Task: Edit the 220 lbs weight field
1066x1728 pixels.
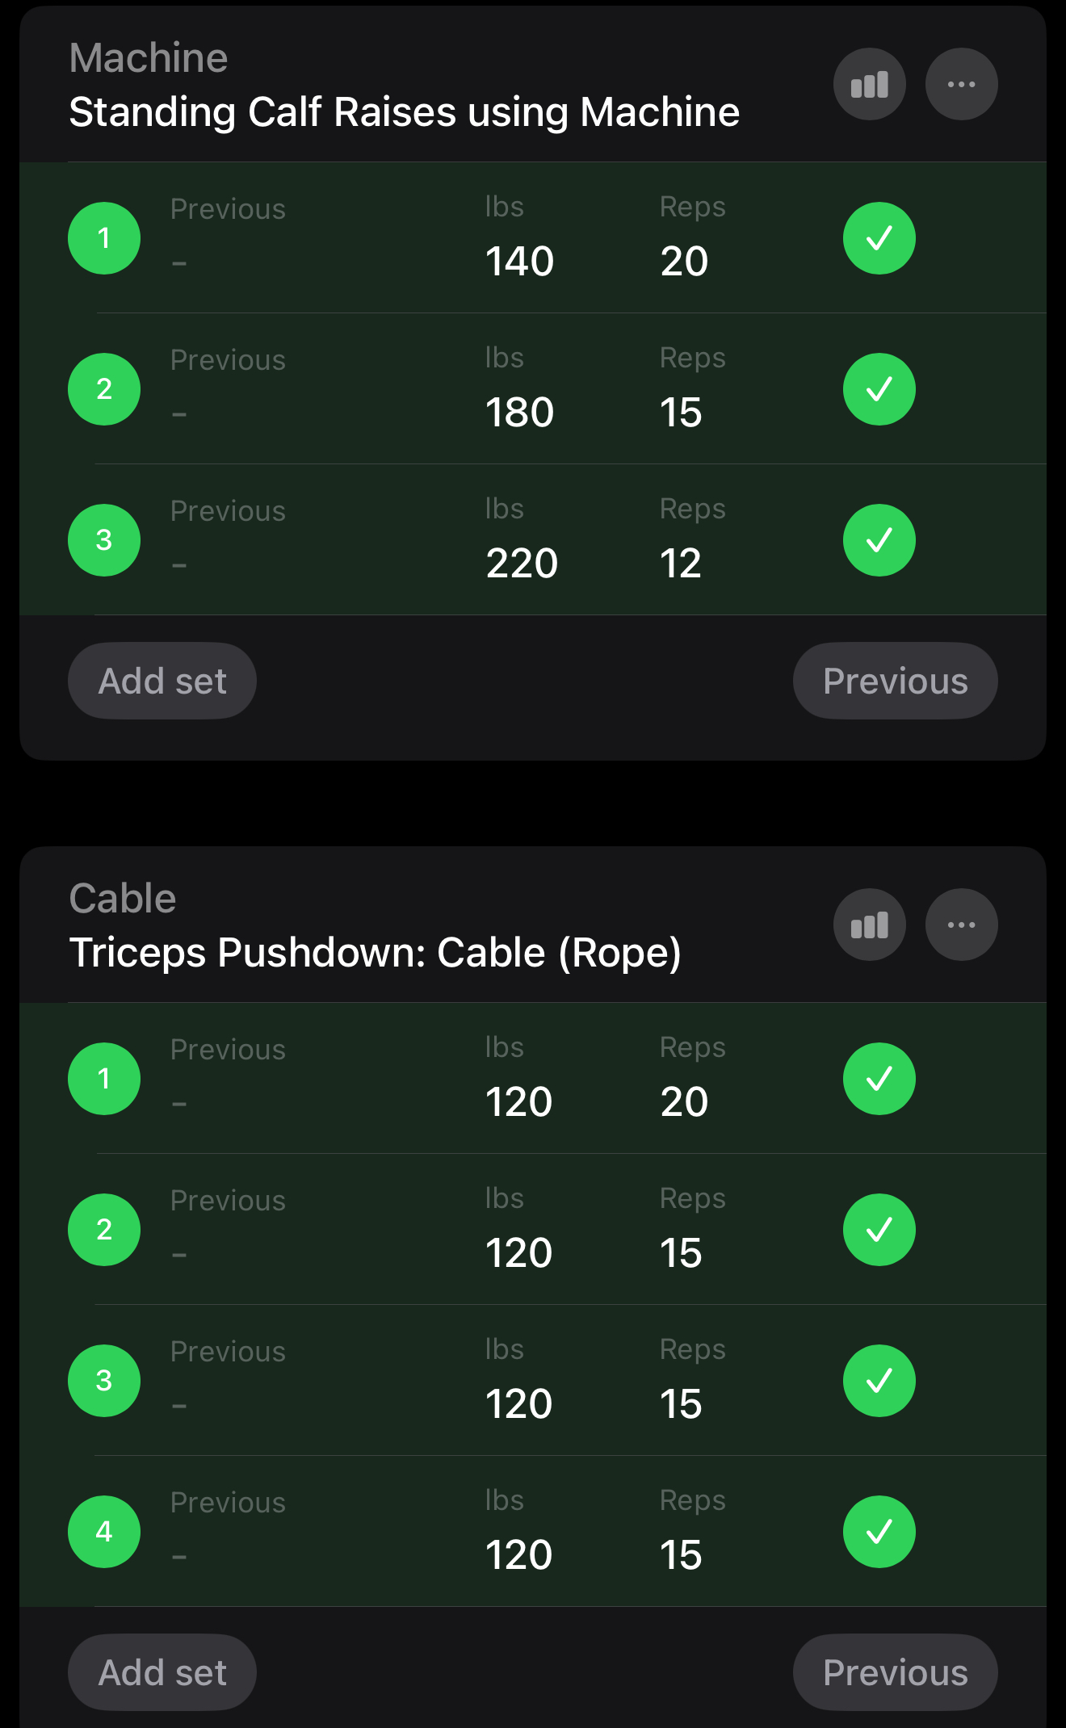Action: 522,563
